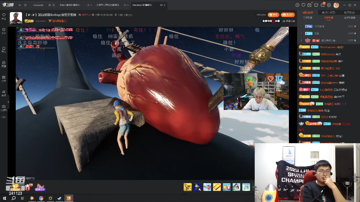The width and height of the screenshot is (360, 202).
Task: Switch to the first live room tab
Action: click(70, 5)
